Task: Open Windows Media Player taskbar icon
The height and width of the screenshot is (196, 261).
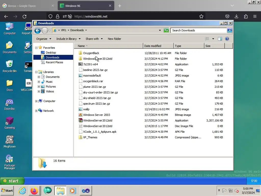Action: click(x=73, y=190)
